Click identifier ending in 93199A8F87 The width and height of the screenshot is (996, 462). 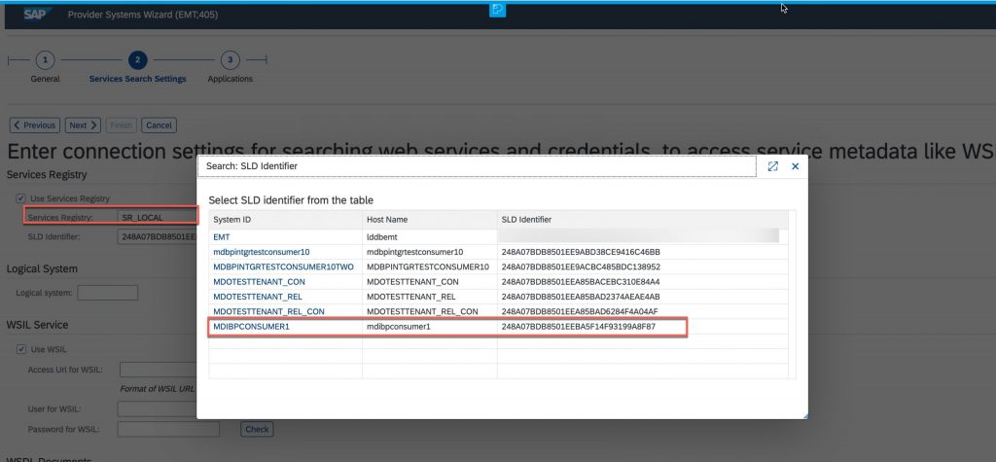coord(578,327)
